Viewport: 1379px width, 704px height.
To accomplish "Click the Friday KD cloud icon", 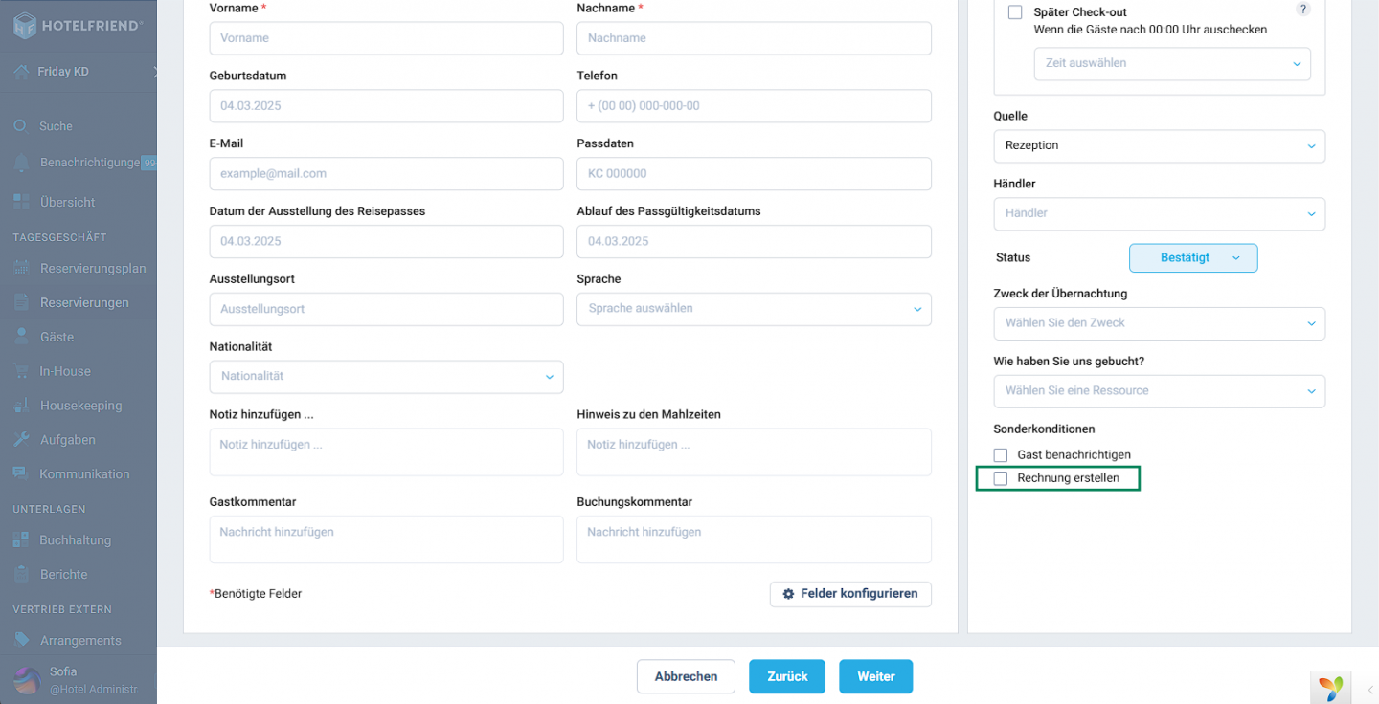I will point(21,72).
